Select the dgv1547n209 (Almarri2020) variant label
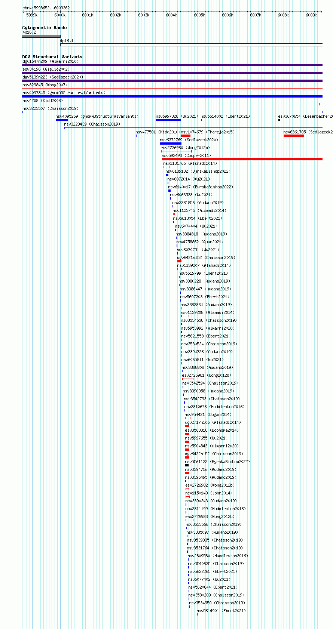 point(51,61)
